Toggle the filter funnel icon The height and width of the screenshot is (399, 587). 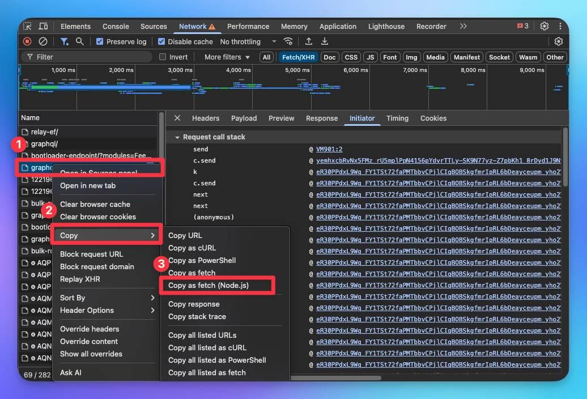[65, 41]
